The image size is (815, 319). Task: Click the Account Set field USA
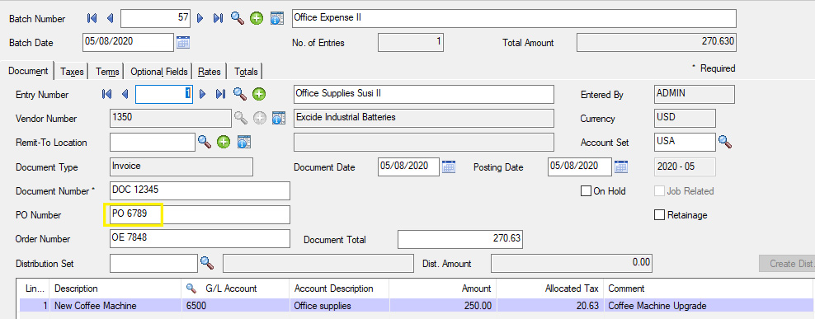(685, 142)
